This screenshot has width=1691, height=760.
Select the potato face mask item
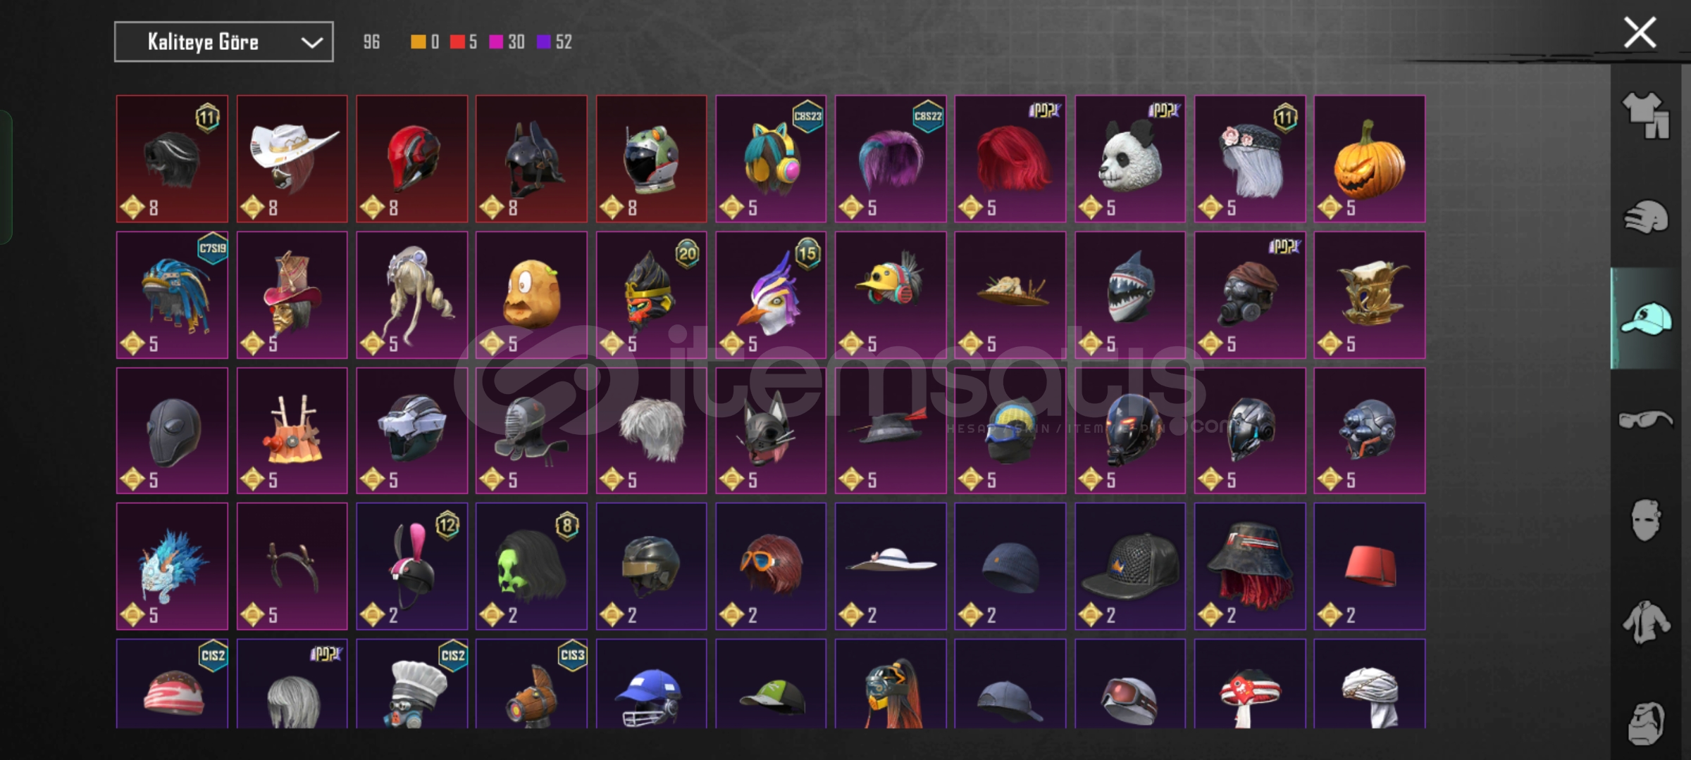[x=531, y=295]
